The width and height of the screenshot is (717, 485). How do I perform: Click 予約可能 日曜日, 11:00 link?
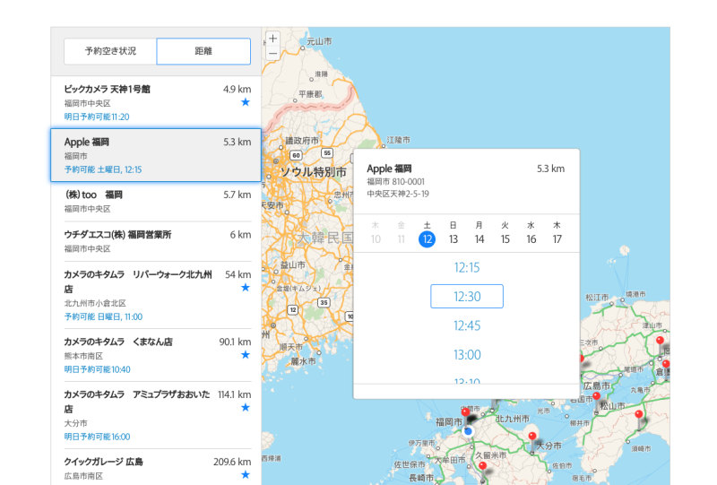tap(103, 316)
